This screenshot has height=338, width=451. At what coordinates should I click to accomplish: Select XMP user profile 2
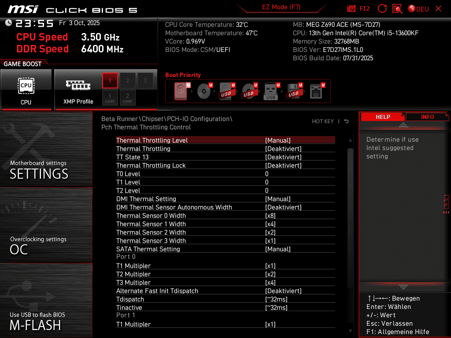127,98
